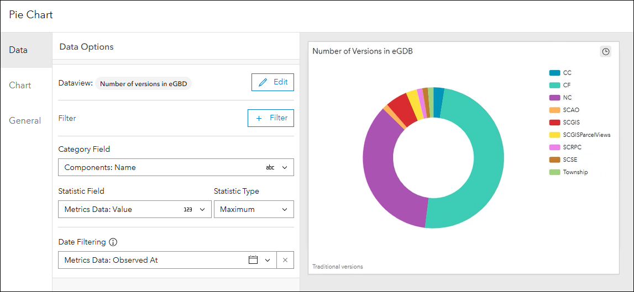Viewport: 634px width, 292px height.
Task: Click the pencil Edit button for Dataview
Action: click(273, 82)
